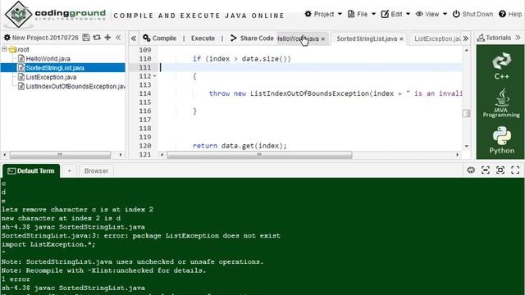The width and height of the screenshot is (525, 295).
Task: Close the HelloWorld.java tab
Action: pyautogui.click(x=322, y=39)
